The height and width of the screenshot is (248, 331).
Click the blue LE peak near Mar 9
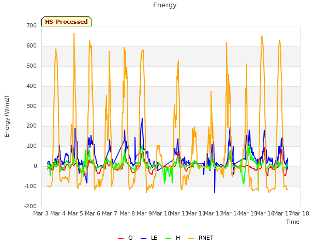142,118
